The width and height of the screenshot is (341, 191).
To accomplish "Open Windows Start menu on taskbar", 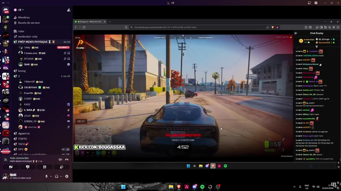I will [123, 187].
